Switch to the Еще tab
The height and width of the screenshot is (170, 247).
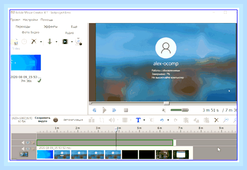coord(74,27)
